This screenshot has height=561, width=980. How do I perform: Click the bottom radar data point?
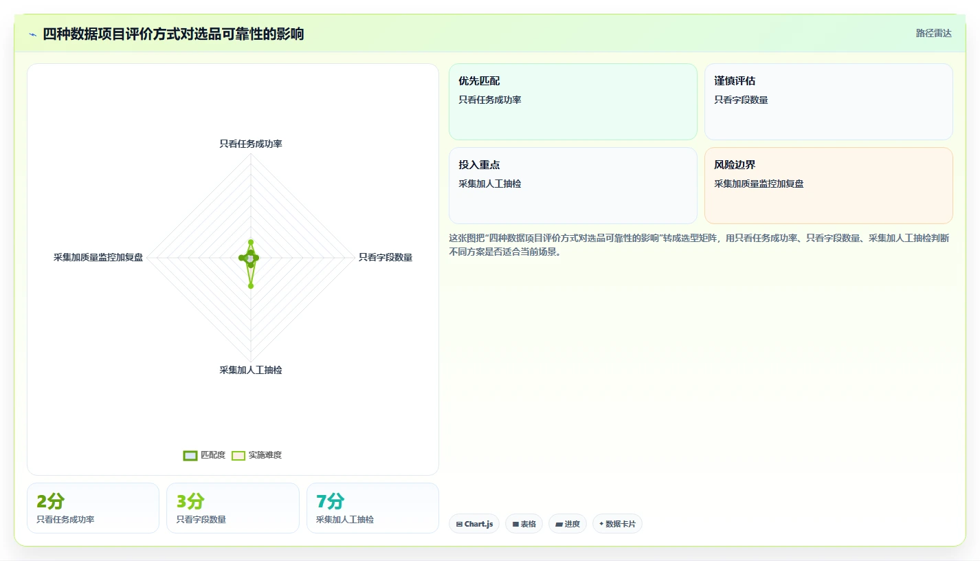(251, 286)
